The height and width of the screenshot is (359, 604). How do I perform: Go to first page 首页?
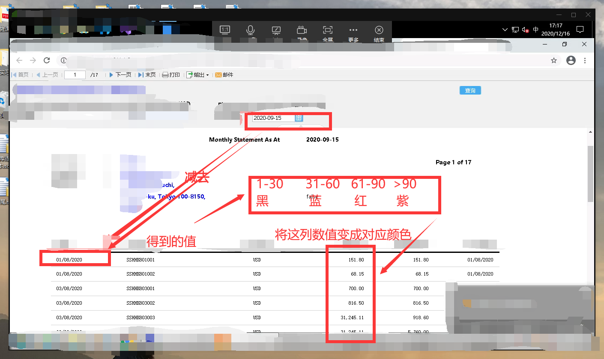point(21,75)
